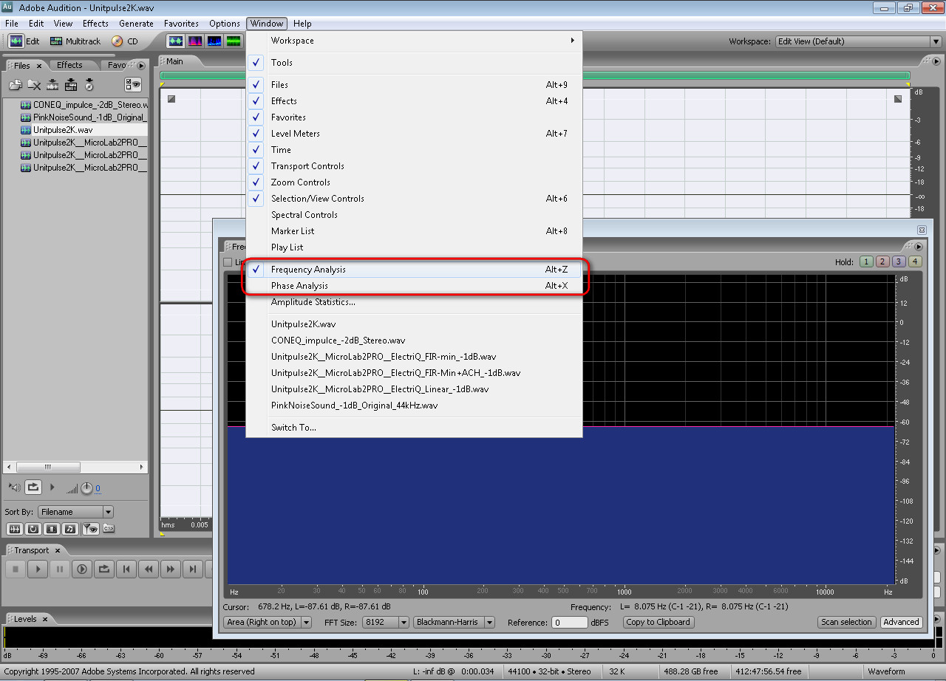Click the Files panel preview play arrow
Image resolution: width=946 pixels, height=681 pixels.
(x=52, y=487)
